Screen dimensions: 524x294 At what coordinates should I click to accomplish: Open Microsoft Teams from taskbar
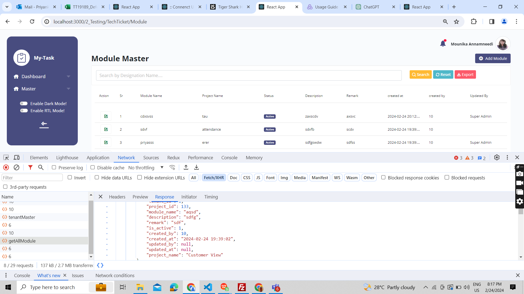point(276,287)
